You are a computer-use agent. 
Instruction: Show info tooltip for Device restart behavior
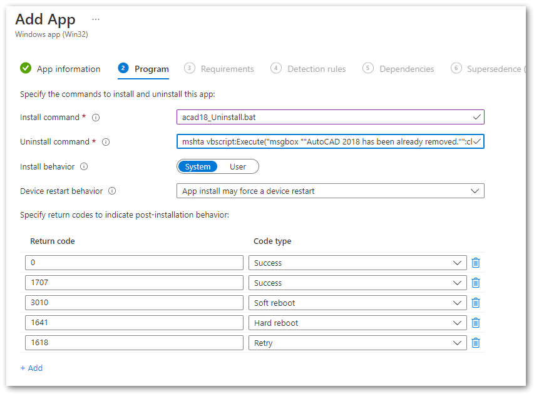(113, 191)
